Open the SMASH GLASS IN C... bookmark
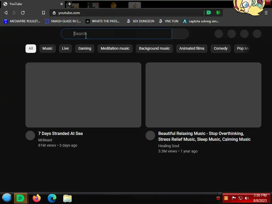272x204 pixels. (x=63, y=21)
